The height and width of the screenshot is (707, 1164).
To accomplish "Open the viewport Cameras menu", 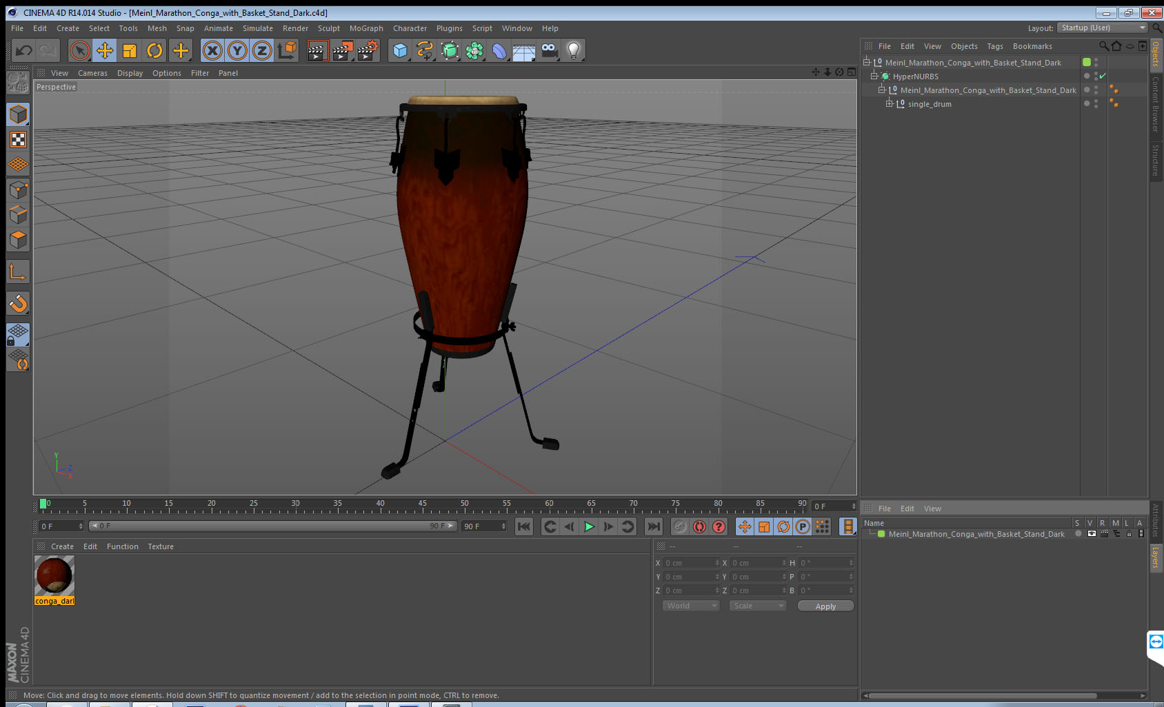I will coord(92,73).
